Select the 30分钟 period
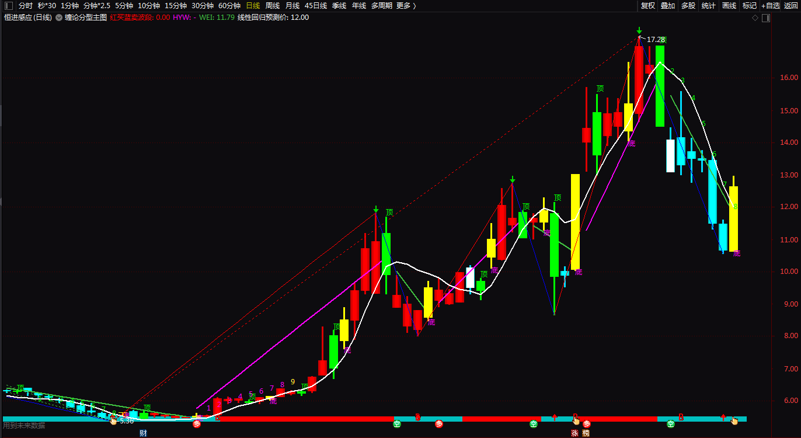This screenshot has width=801, height=438. (203, 6)
